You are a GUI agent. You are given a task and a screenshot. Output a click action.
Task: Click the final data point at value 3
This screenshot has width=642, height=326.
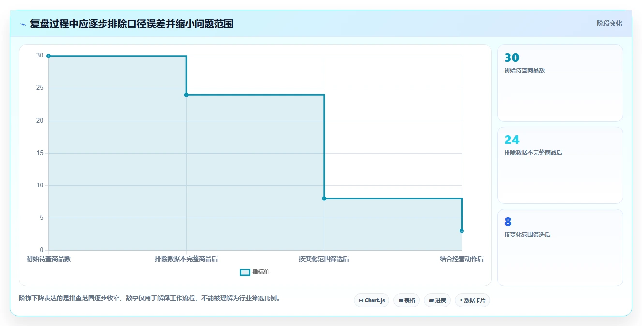pyautogui.click(x=462, y=231)
